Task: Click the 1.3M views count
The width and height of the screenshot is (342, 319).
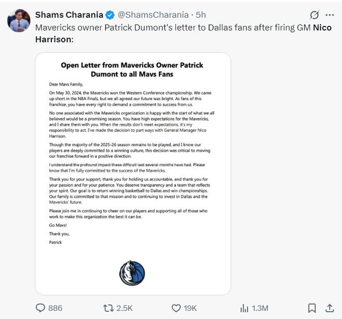Action: [261, 308]
